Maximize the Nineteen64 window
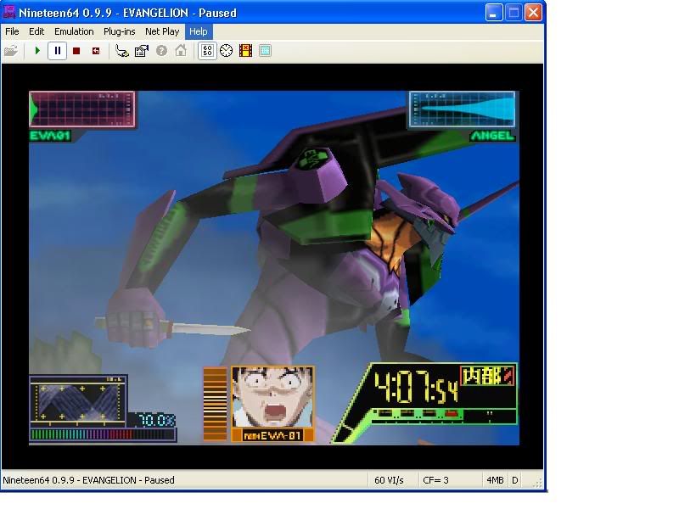The image size is (679, 509). pos(513,13)
